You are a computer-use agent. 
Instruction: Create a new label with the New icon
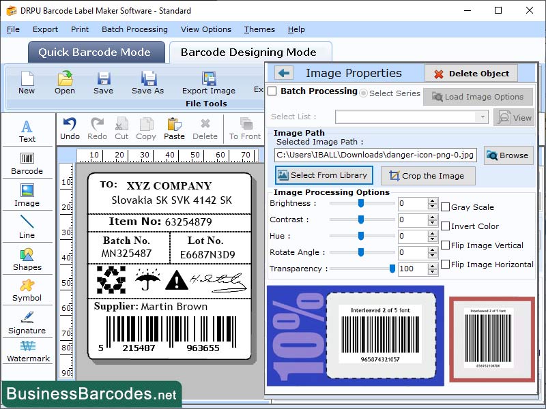pyautogui.click(x=27, y=83)
